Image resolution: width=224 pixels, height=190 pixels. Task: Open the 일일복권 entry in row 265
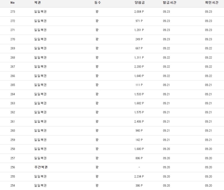40,85
